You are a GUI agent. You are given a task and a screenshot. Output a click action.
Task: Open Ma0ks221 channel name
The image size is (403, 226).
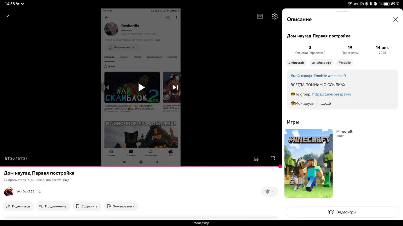(x=26, y=191)
